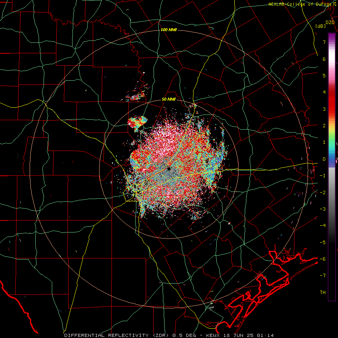Pick the gray band near -2 dB on color bar
Viewport: 338px width, 338px height.
332,192
